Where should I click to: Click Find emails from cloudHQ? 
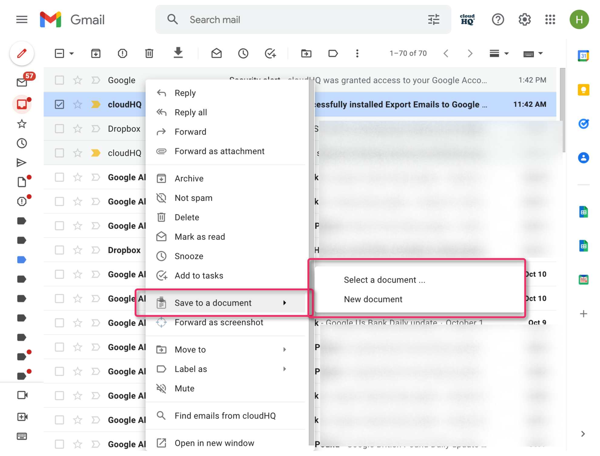coord(225,416)
